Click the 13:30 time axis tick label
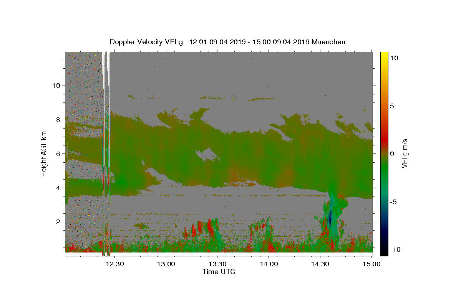This screenshot has width=461, height=307. [x=217, y=264]
